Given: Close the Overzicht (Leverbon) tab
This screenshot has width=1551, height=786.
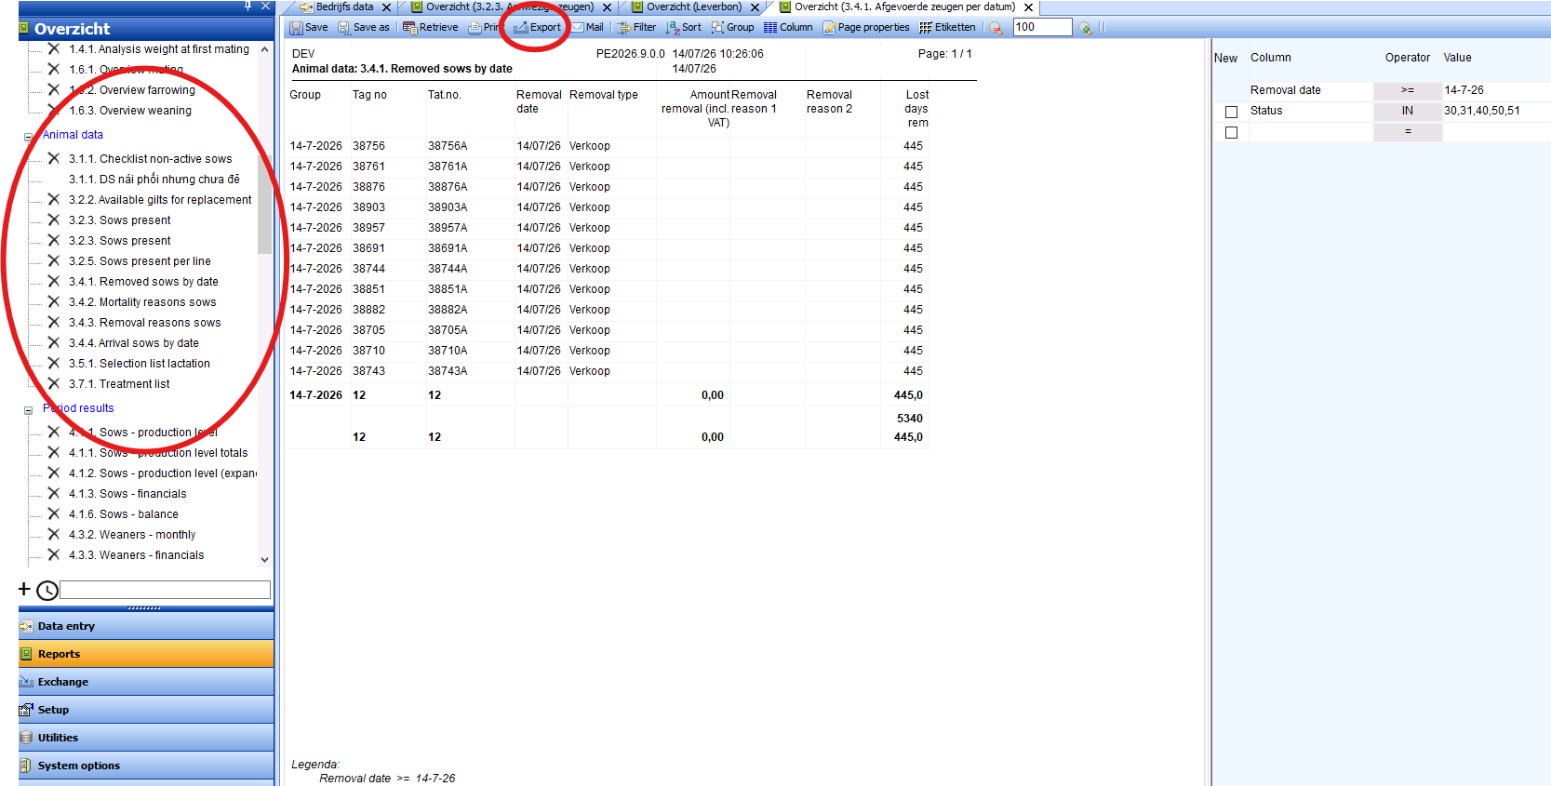Looking at the screenshot, I should click(x=755, y=7).
